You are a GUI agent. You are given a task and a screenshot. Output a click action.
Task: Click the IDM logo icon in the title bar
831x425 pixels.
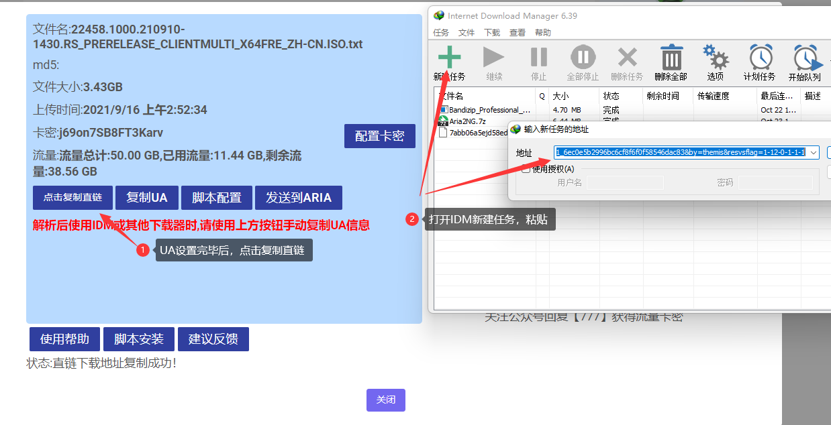click(x=439, y=15)
